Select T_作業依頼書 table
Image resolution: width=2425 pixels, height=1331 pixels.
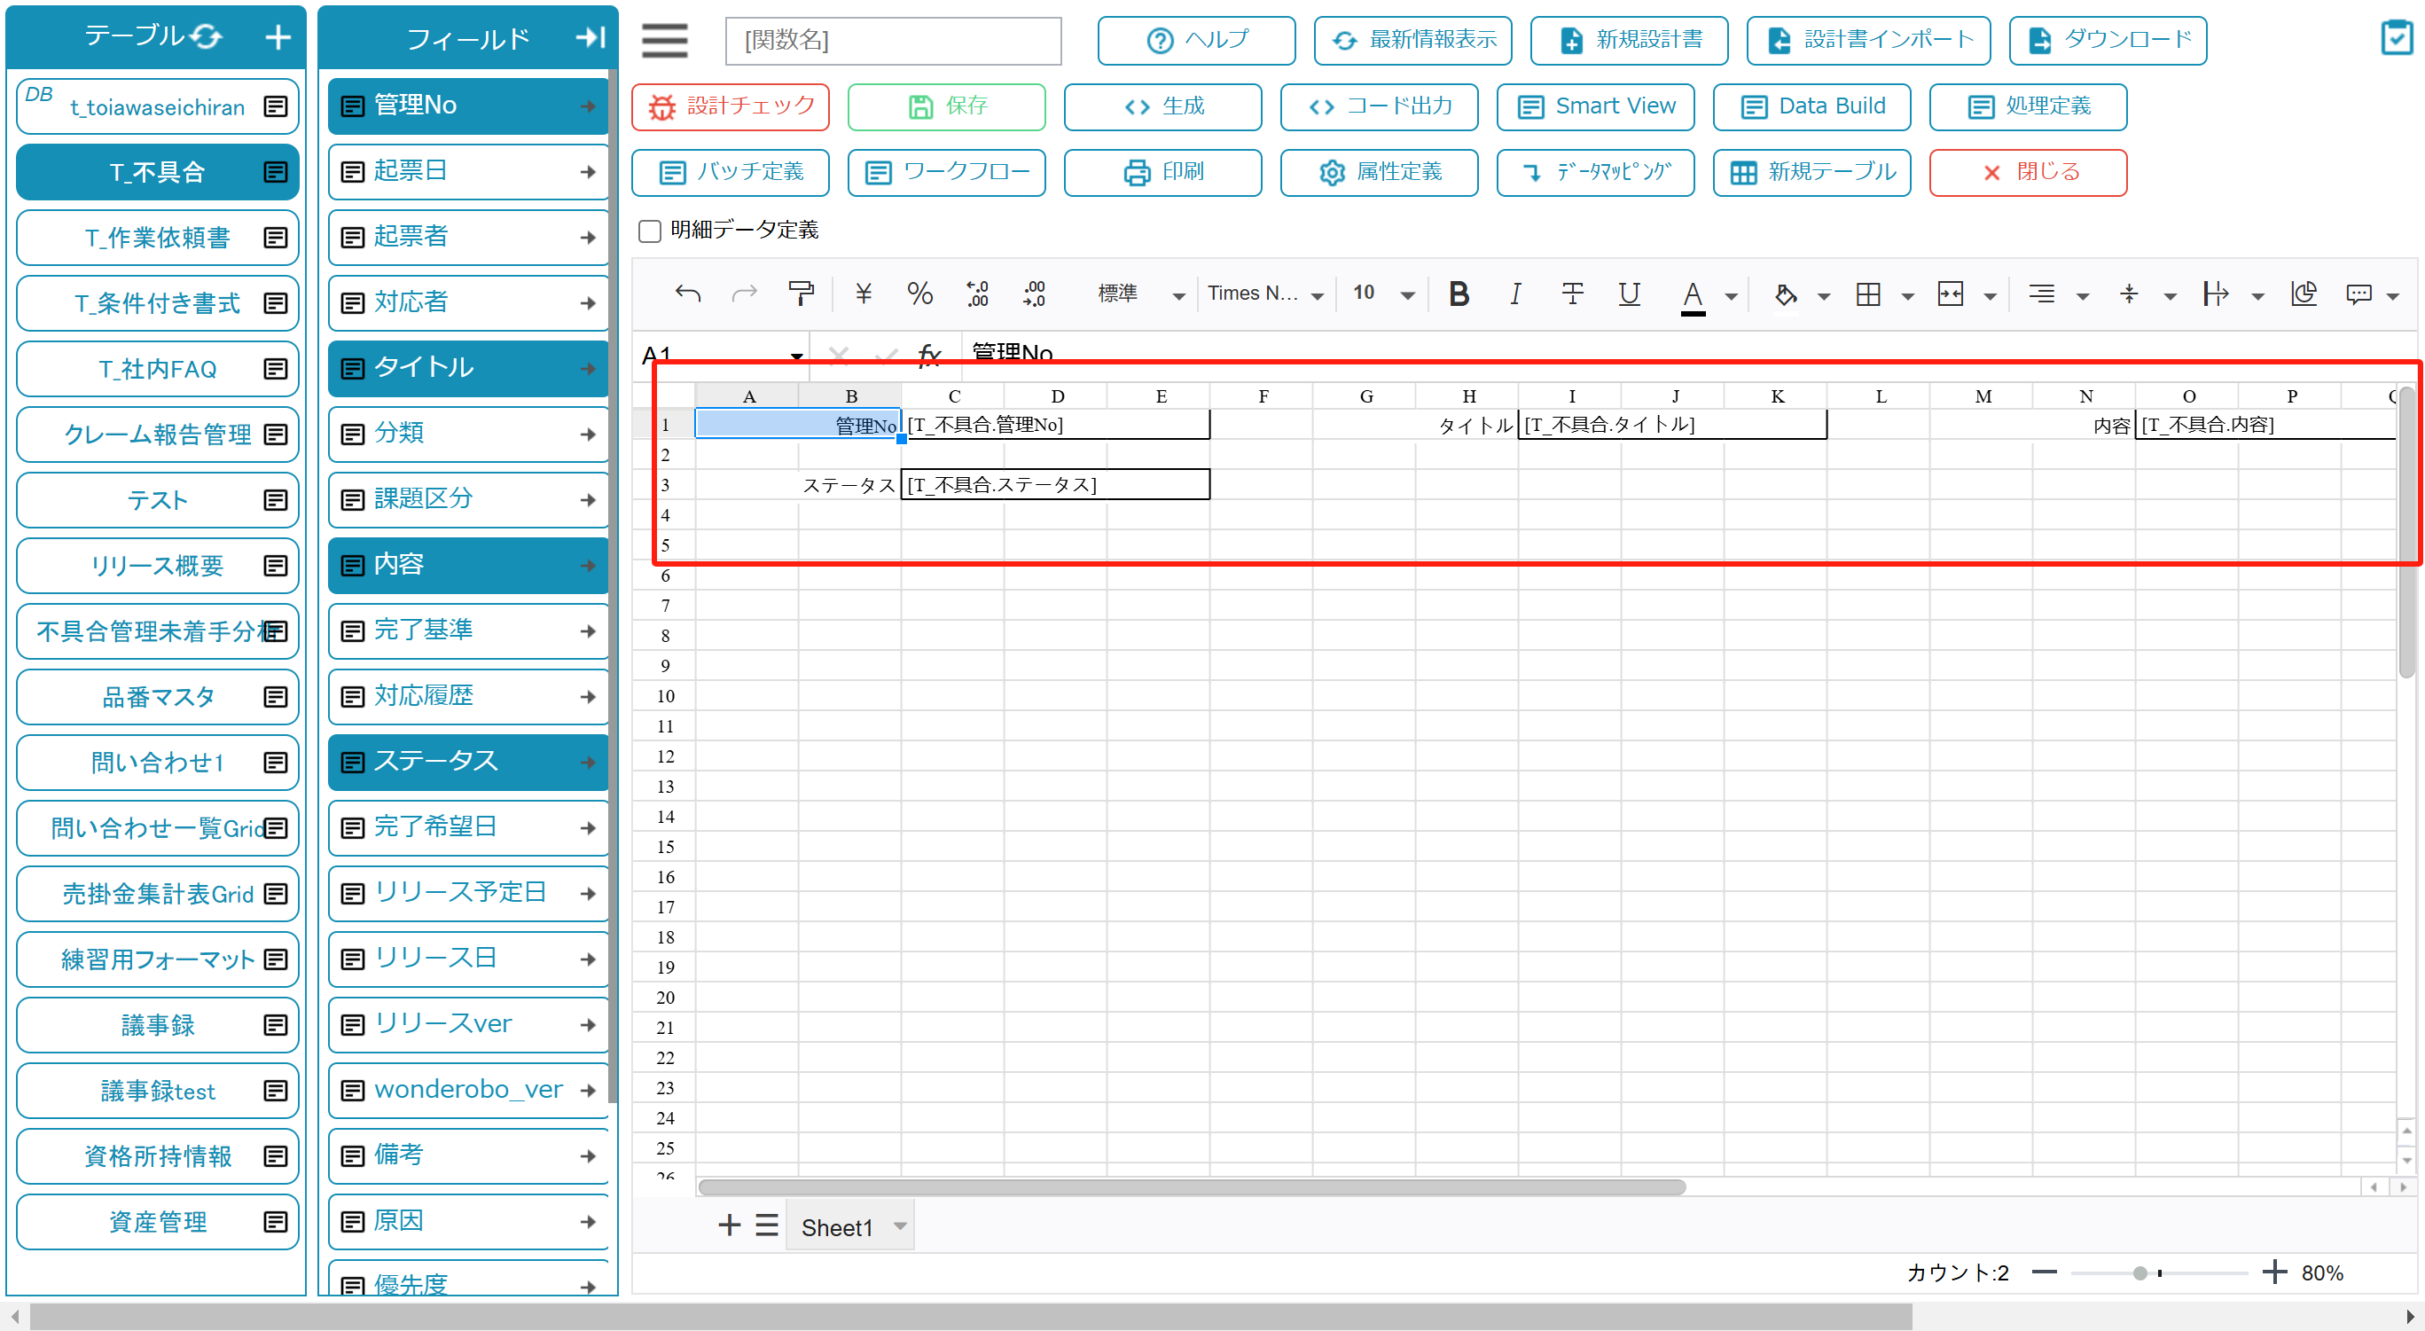click(x=157, y=239)
